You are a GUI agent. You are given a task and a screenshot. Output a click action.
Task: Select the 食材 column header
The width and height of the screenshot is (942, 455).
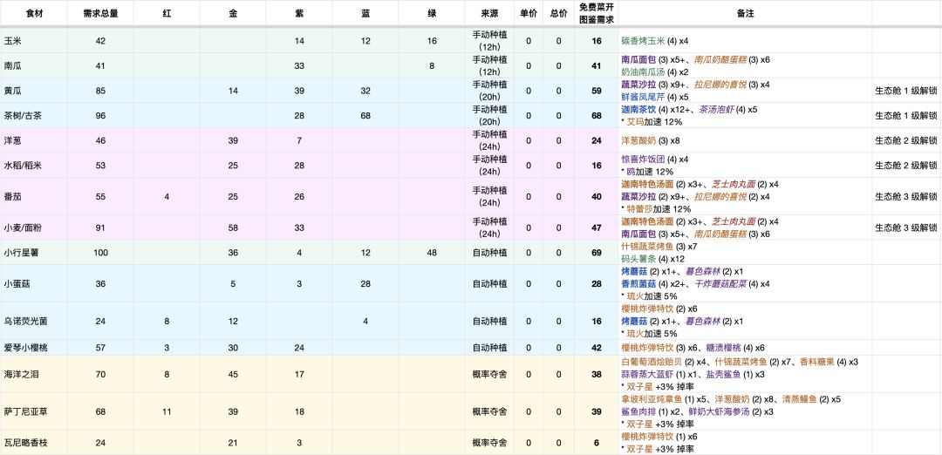[x=34, y=13]
